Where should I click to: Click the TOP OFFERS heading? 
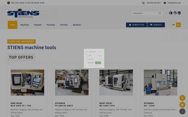coord(21,57)
